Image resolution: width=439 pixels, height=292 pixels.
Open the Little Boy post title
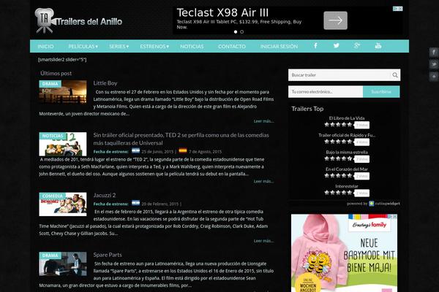click(105, 83)
